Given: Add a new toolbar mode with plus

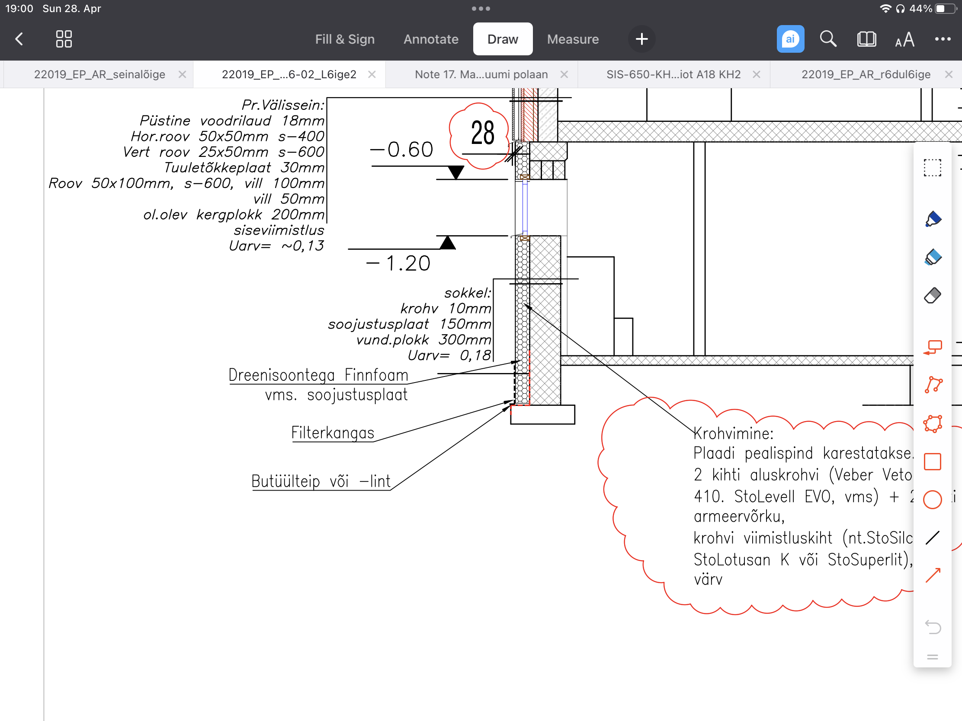Looking at the screenshot, I should pyautogui.click(x=641, y=39).
